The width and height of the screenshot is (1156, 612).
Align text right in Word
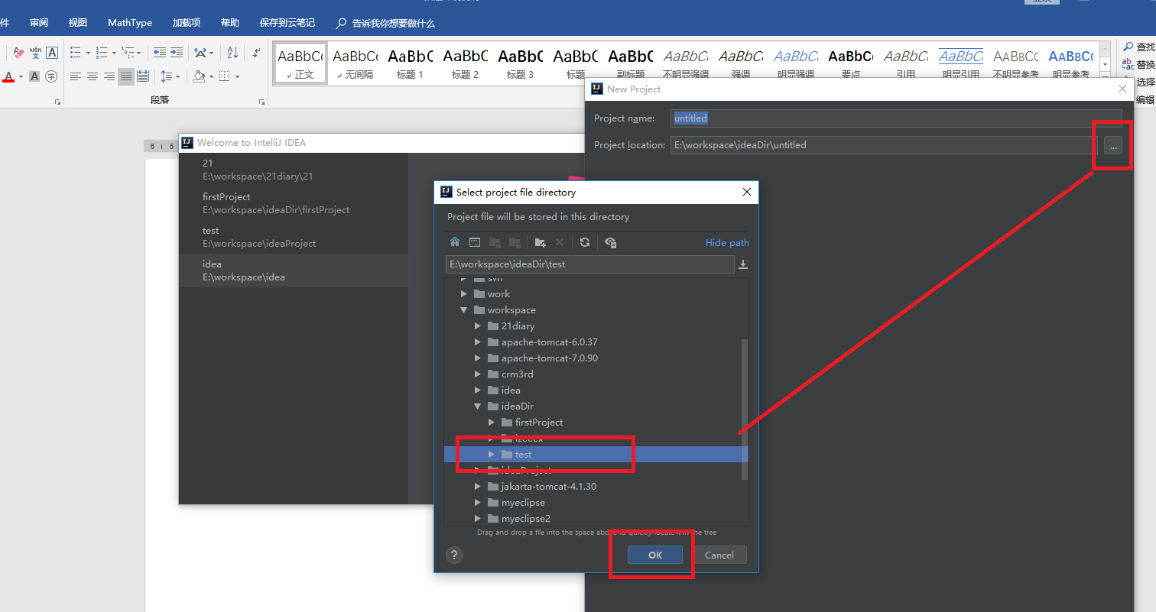coord(109,76)
